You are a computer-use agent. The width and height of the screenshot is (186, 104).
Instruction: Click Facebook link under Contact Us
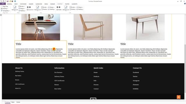pos(136,73)
